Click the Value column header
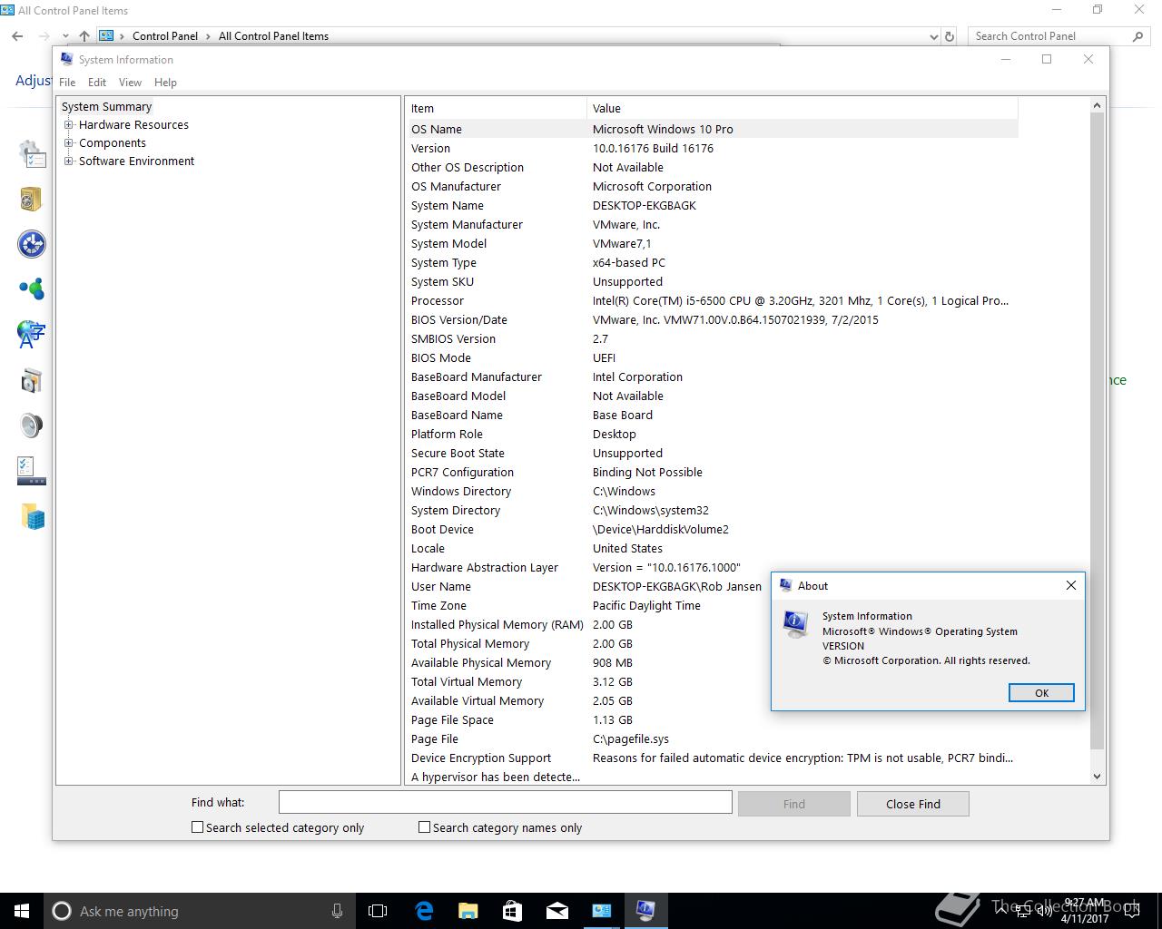Screen dimensions: 1162x929 coord(803,108)
